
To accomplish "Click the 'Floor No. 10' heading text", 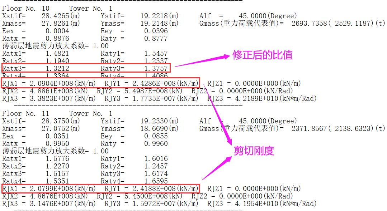I will point(26,8).
